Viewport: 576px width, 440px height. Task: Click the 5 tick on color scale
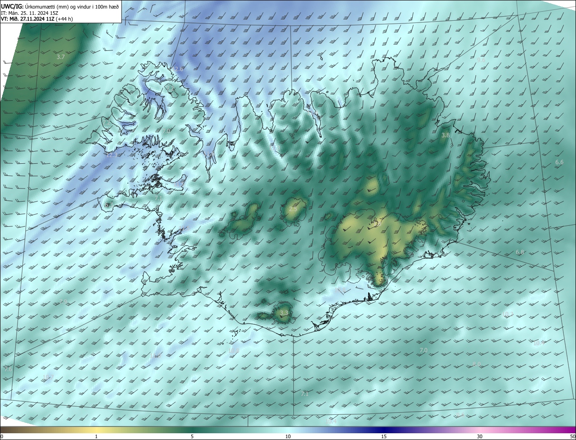click(x=192, y=436)
